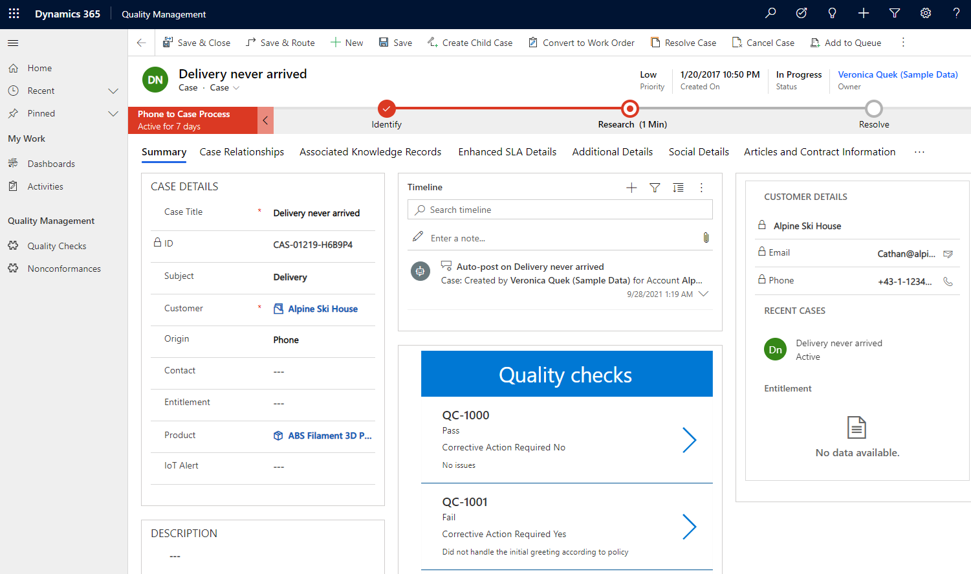
Task: Open the Social Details tab
Action: point(699,152)
